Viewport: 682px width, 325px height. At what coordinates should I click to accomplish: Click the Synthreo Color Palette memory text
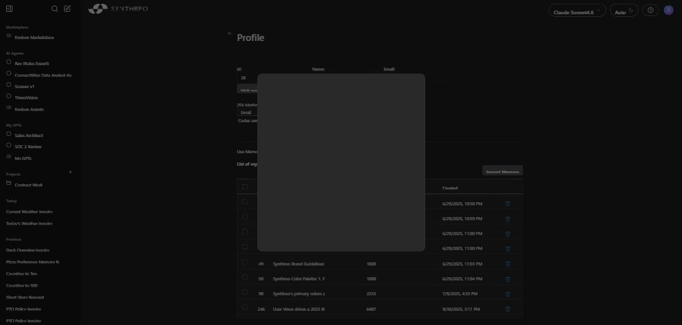pyautogui.click(x=298, y=279)
